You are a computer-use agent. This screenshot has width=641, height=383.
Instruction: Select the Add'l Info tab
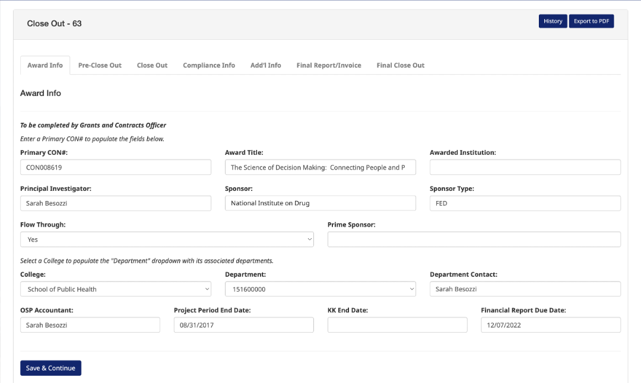[x=265, y=65]
